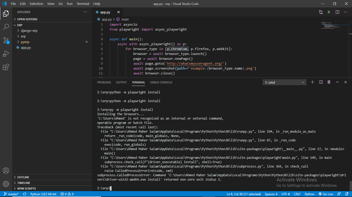Switch to the PROBLEMS panel tab
The image size is (352, 197).
104,82
